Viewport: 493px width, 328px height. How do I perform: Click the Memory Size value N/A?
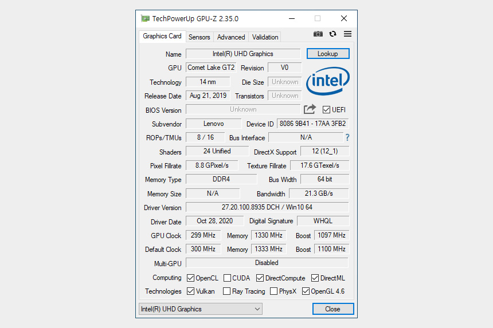[213, 193]
